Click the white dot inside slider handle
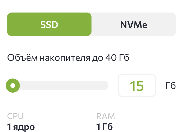This screenshot has width=183, height=132. point(13,85)
